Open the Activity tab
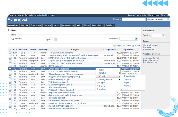This screenshot has width=178, height=117. coord(24,25)
